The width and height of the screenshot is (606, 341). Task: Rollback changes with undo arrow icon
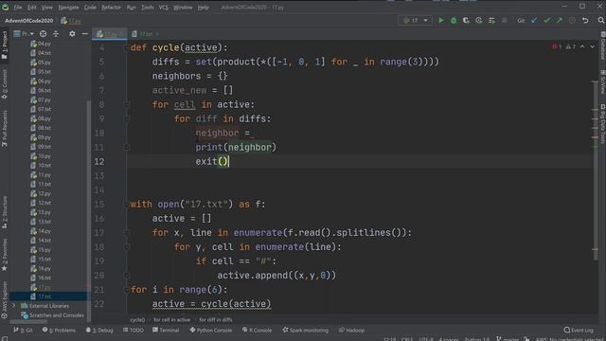pyautogui.click(x=585, y=21)
